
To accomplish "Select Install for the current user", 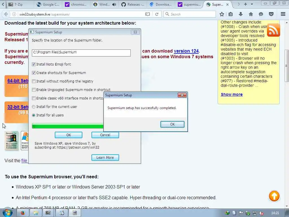I will coord(34,107).
